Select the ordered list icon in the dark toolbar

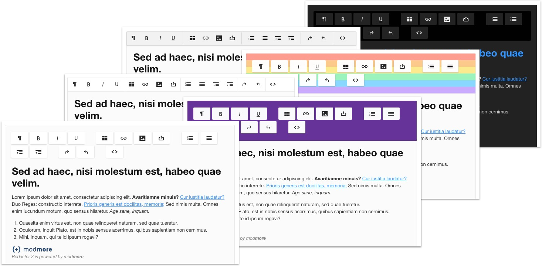click(495, 19)
